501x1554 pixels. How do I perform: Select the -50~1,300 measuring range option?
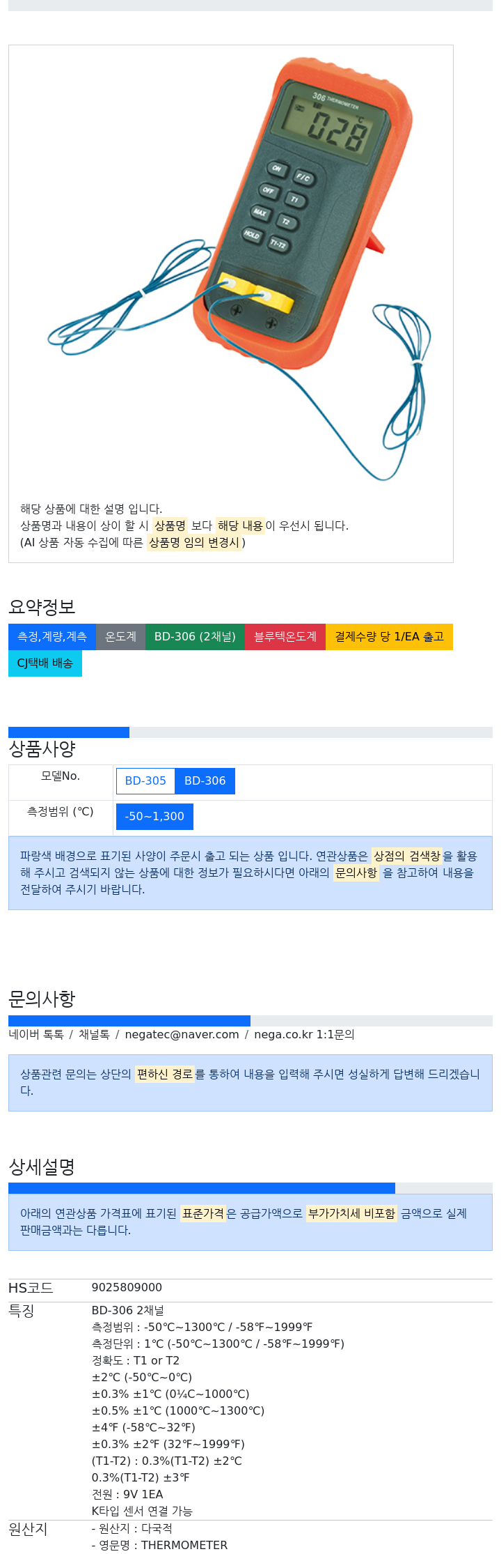[x=154, y=816]
